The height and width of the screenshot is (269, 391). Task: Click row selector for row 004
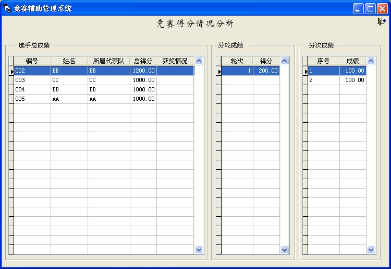click(x=11, y=89)
